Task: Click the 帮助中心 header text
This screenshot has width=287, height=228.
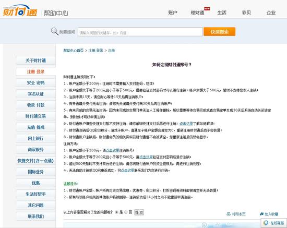Action: point(56,13)
